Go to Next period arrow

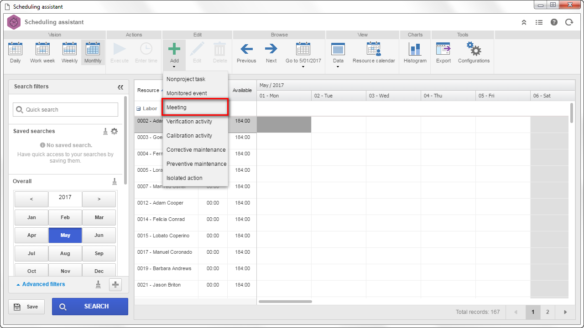(x=271, y=52)
